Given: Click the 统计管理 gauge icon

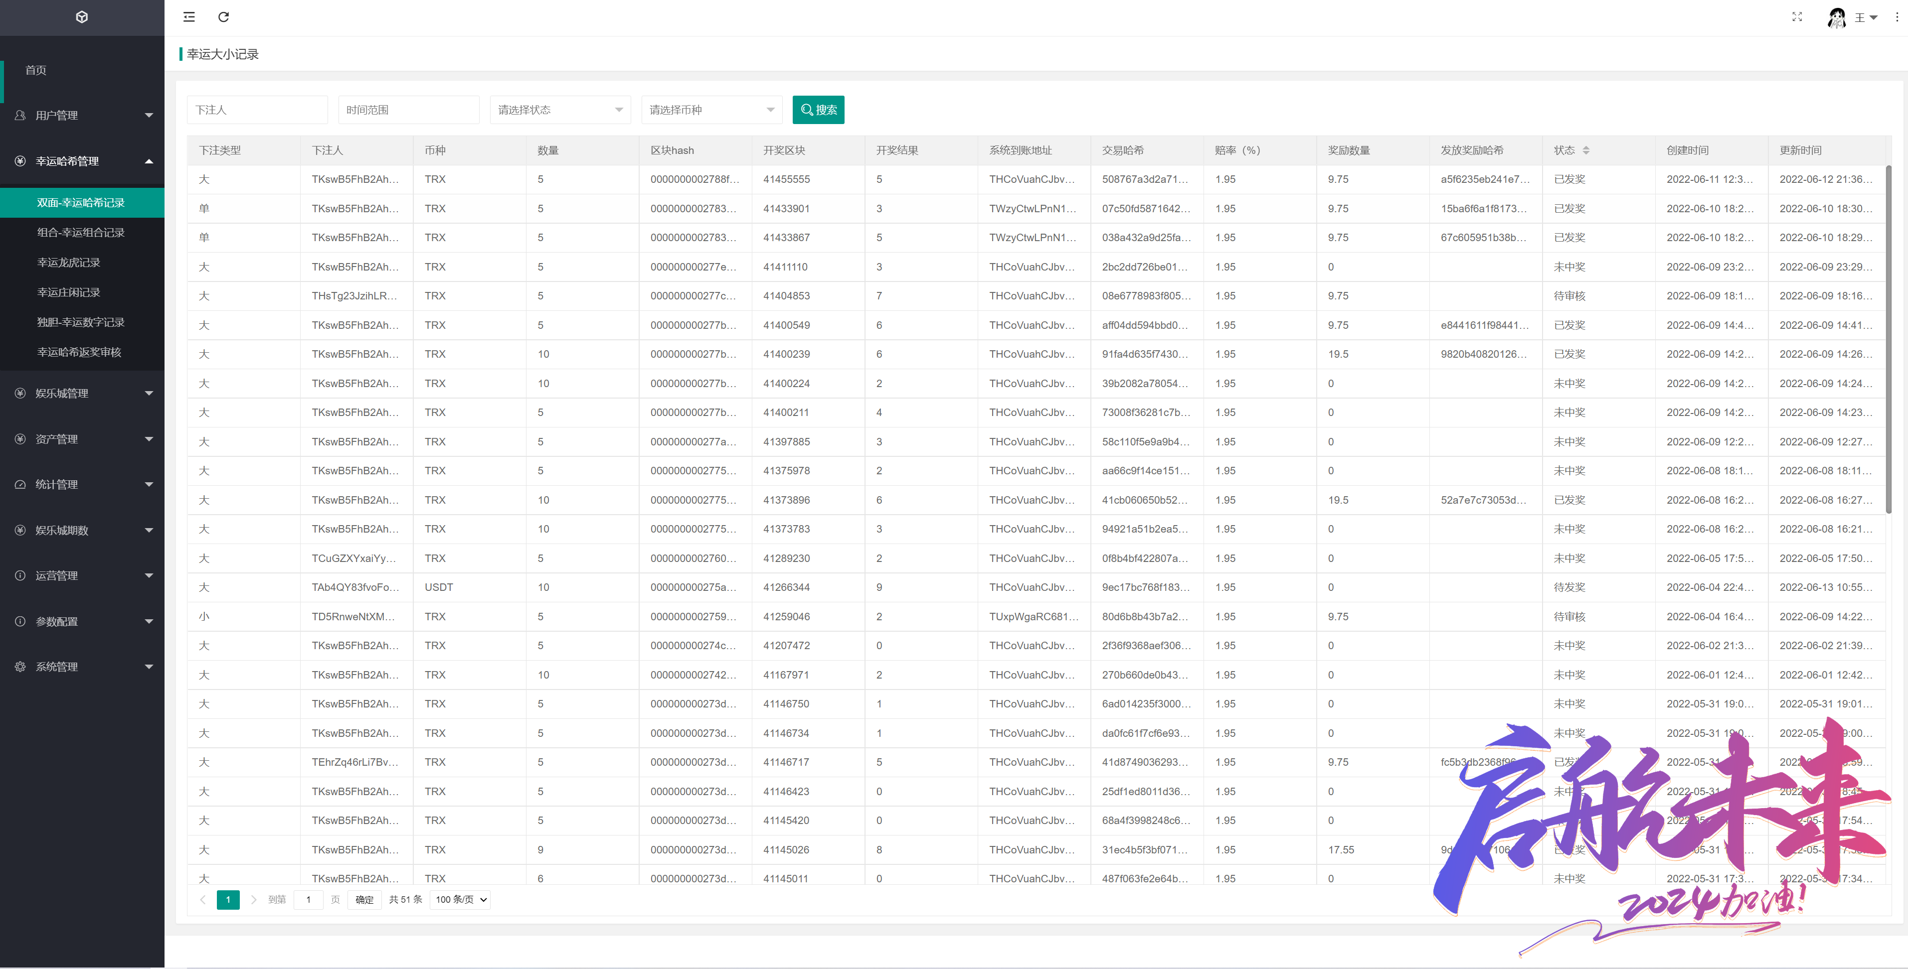Looking at the screenshot, I should 20,484.
